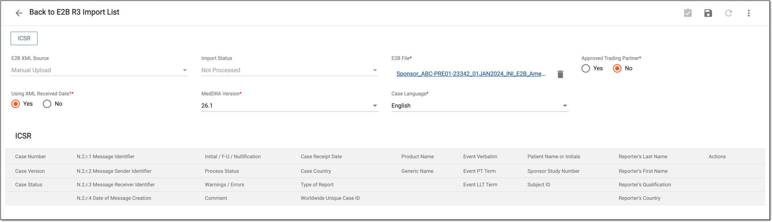Click the ICSR section heading
The width and height of the screenshot is (772, 222).
[x=23, y=136]
